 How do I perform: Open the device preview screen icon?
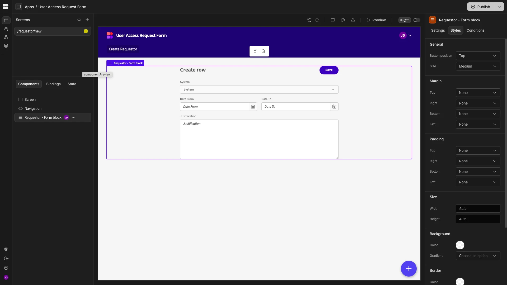(x=333, y=20)
